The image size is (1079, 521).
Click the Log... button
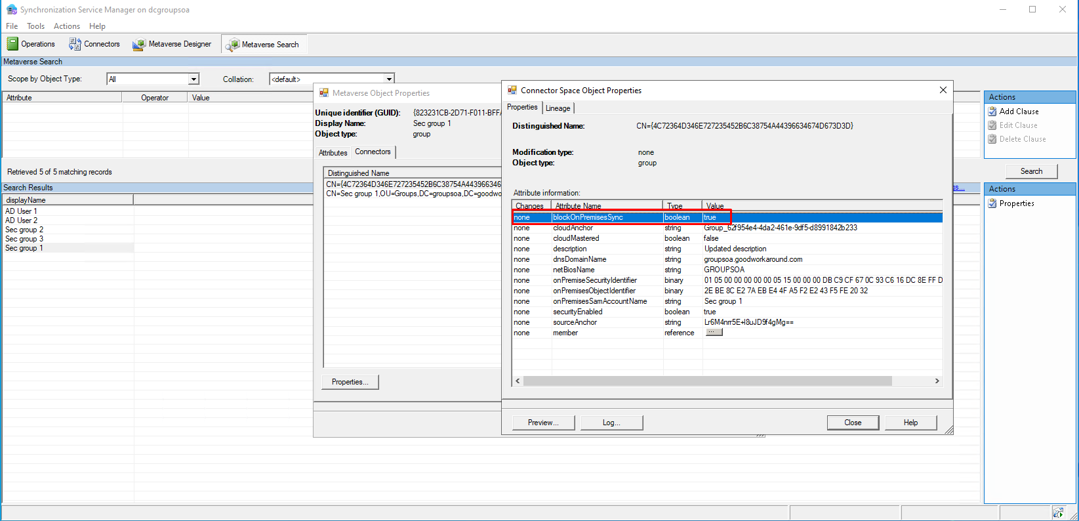pyautogui.click(x=611, y=423)
